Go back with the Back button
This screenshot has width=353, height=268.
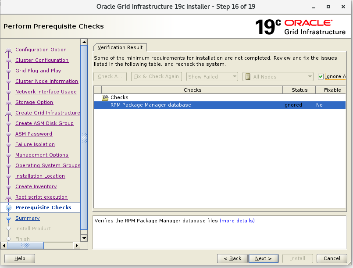point(232,258)
